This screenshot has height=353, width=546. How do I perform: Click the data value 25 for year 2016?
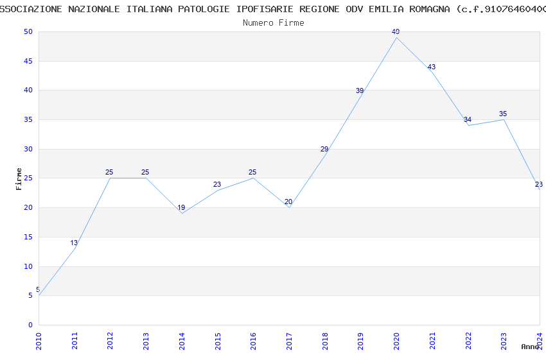click(x=252, y=172)
